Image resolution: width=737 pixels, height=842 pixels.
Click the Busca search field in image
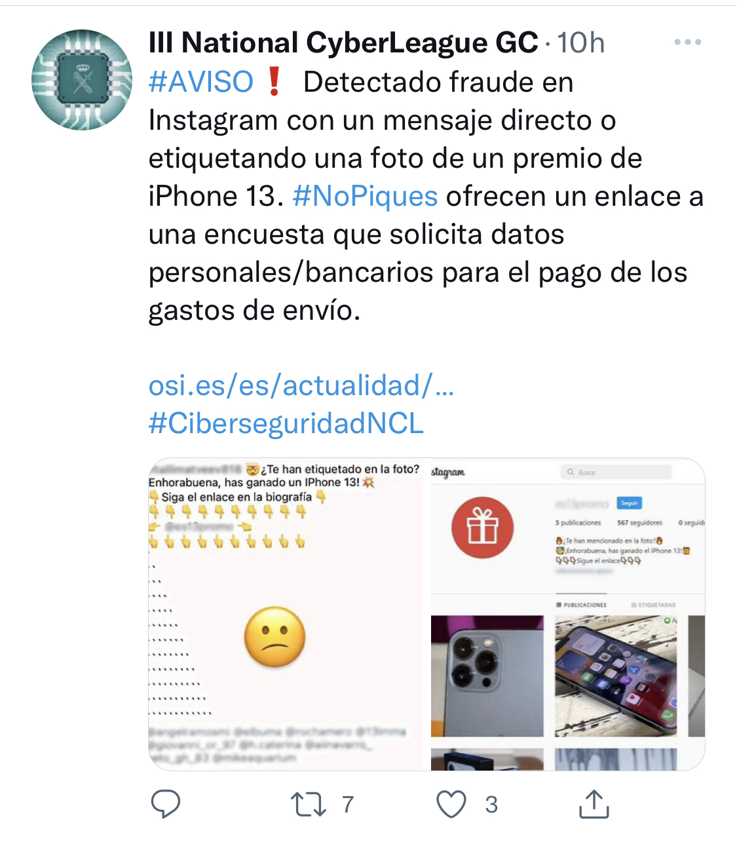[x=616, y=472]
